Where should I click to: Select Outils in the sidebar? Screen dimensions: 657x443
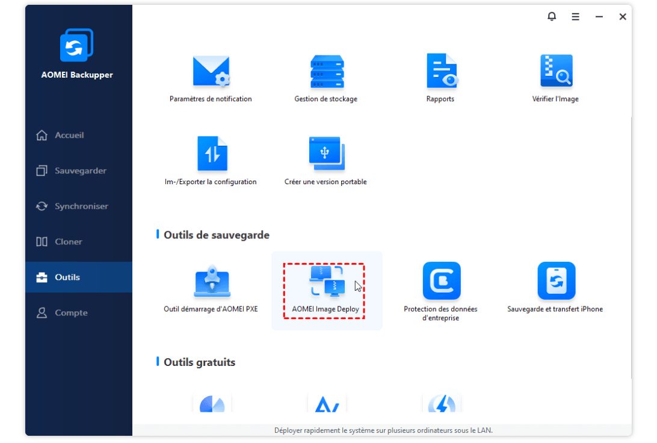click(78, 277)
